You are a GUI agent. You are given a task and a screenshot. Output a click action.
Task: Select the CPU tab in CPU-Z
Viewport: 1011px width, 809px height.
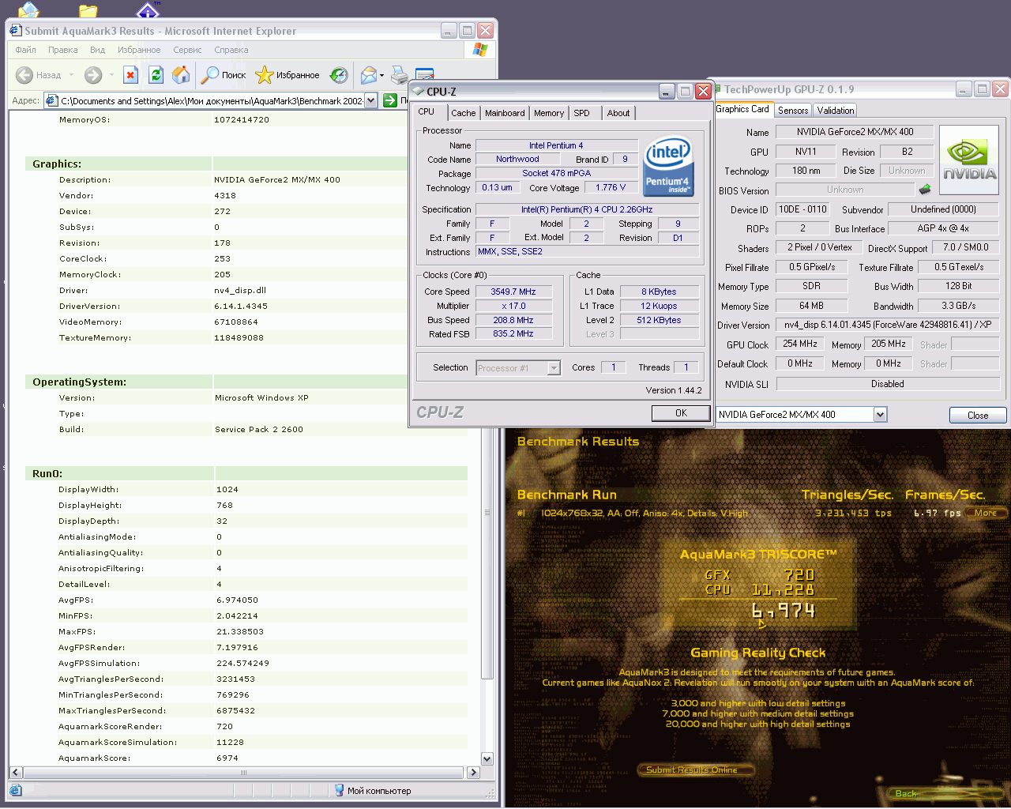click(427, 112)
